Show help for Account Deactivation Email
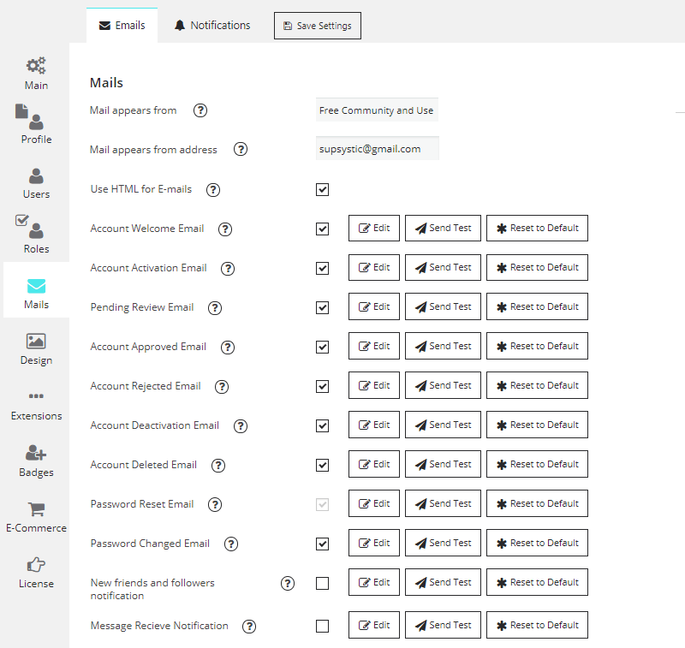 pyautogui.click(x=241, y=425)
